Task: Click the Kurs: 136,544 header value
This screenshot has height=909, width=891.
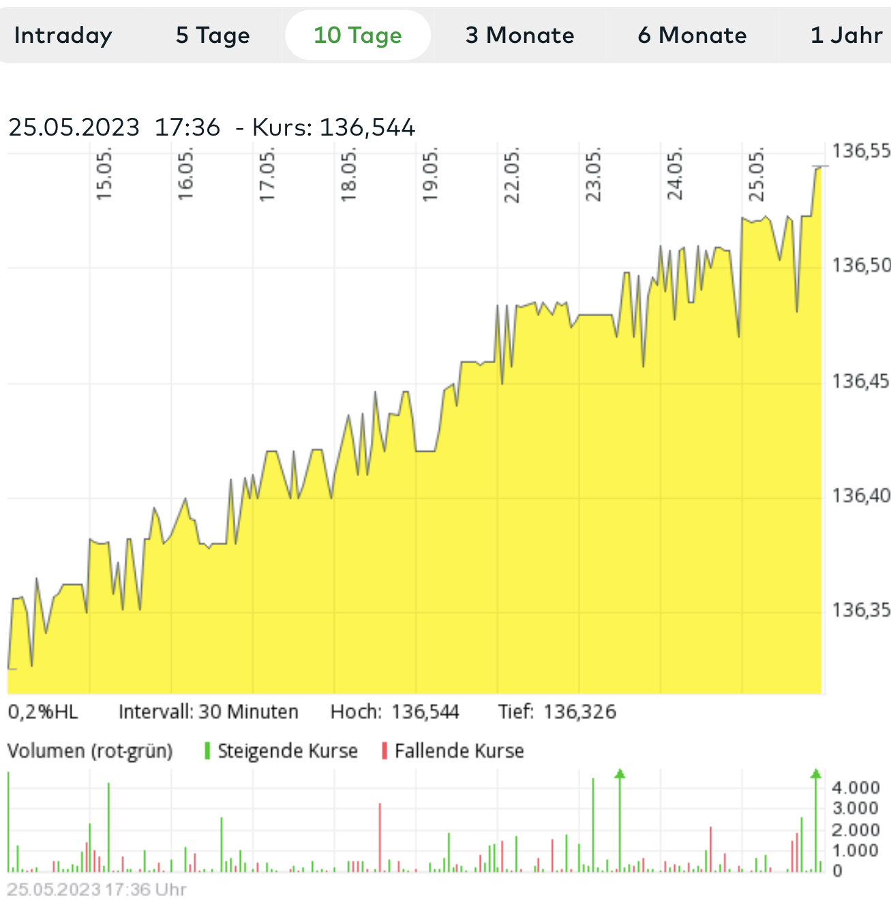Action: [x=333, y=127]
